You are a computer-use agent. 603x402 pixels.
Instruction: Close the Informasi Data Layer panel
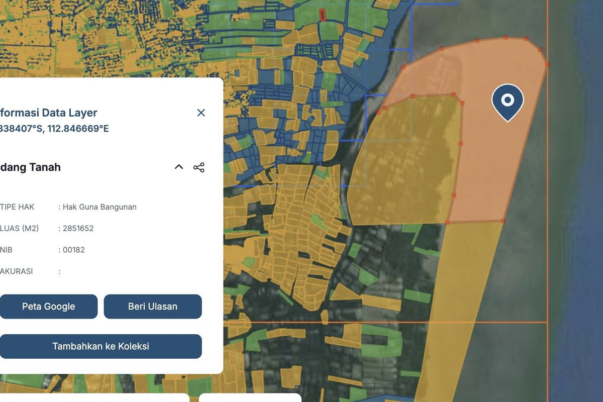[201, 113]
